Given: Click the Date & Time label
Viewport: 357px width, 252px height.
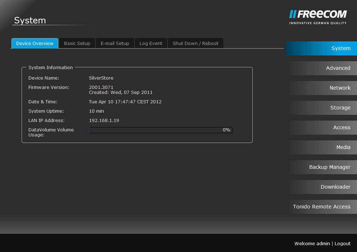Looking at the screenshot, I should (x=43, y=102).
